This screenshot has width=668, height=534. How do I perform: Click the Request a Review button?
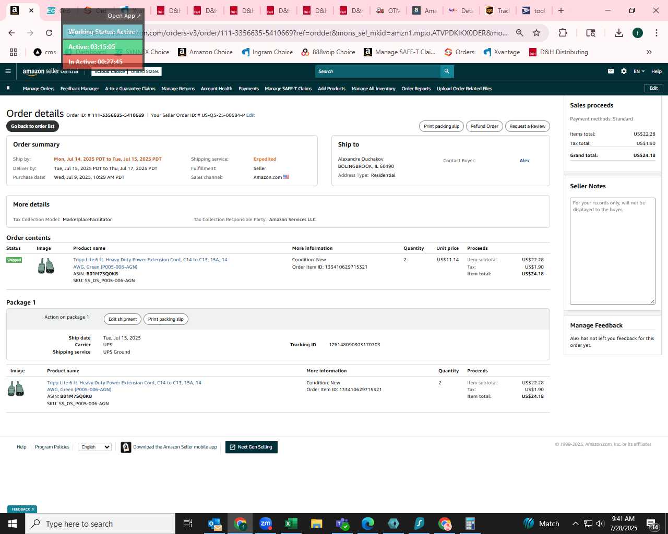coord(527,126)
